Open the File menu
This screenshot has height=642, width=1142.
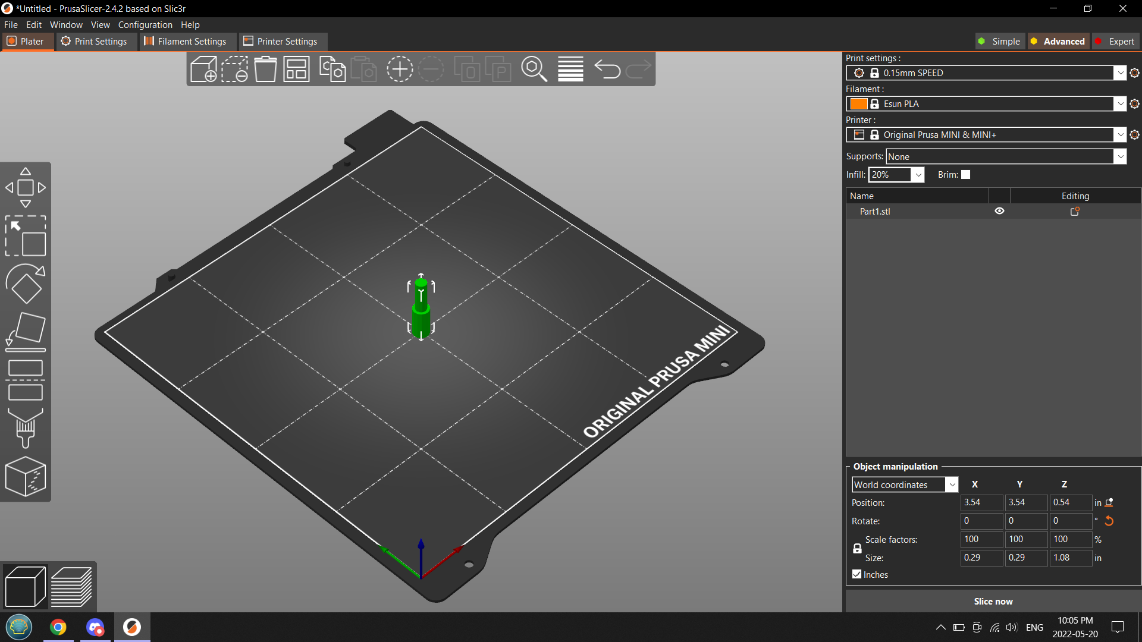coord(11,25)
